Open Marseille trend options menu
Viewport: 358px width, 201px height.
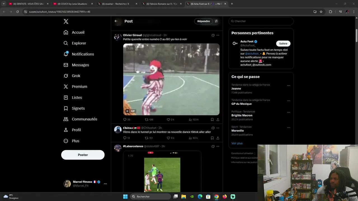pyautogui.click(x=289, y=128)
